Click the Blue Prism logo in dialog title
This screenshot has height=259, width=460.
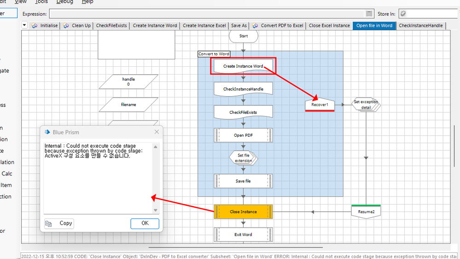47,132
